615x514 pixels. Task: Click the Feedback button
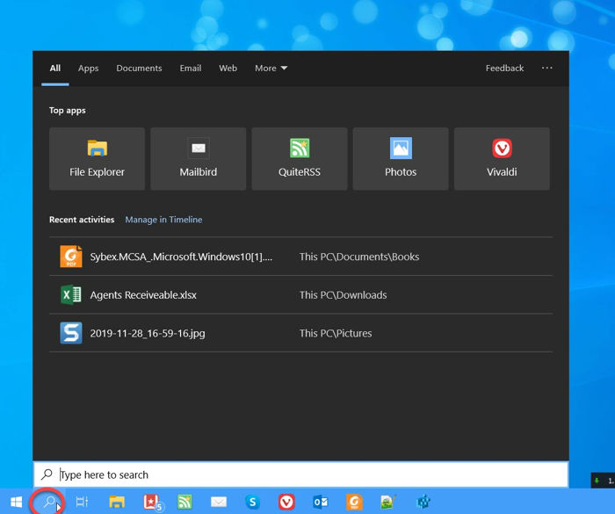(x=504, y=69)
